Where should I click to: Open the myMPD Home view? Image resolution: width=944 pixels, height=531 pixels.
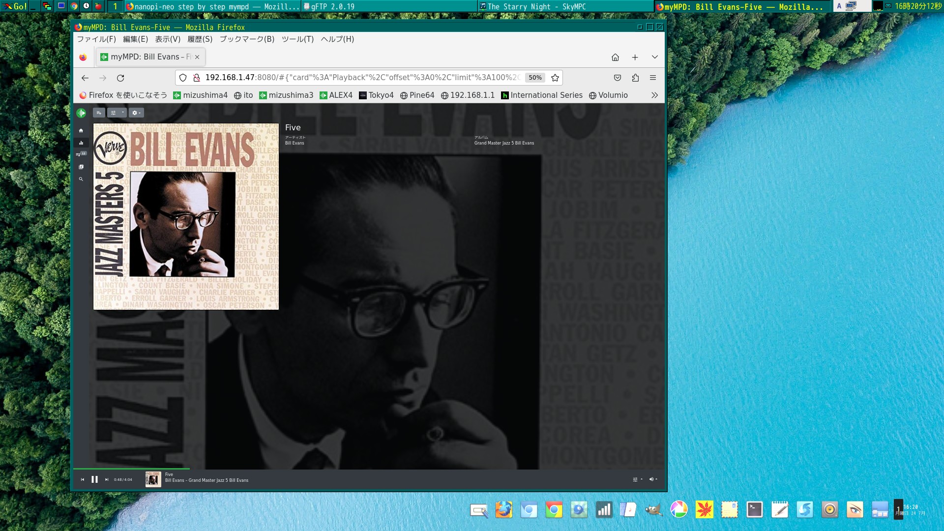(x=81, y=131)
